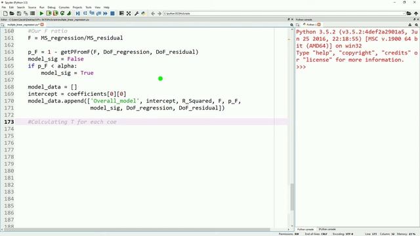Viewport: 420px width, 236px height.
Task: Open the working directory path dropdown
Action: (404, 13)
